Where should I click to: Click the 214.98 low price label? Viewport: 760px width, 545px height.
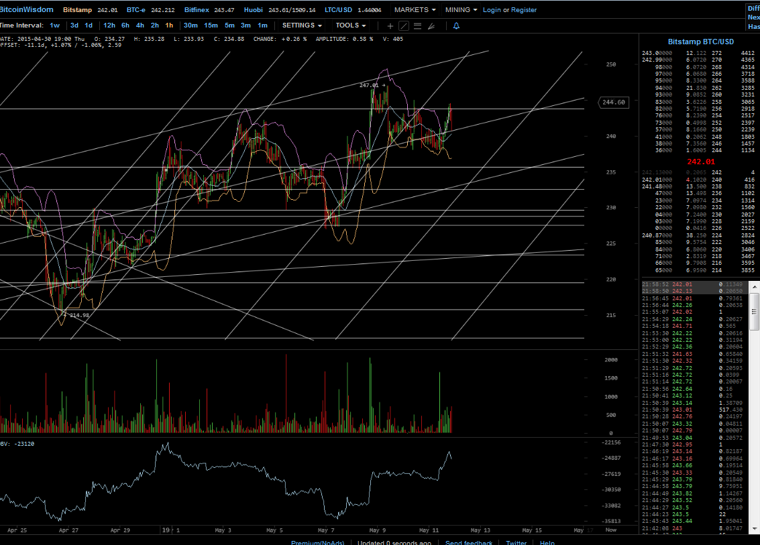coord(79,315)
